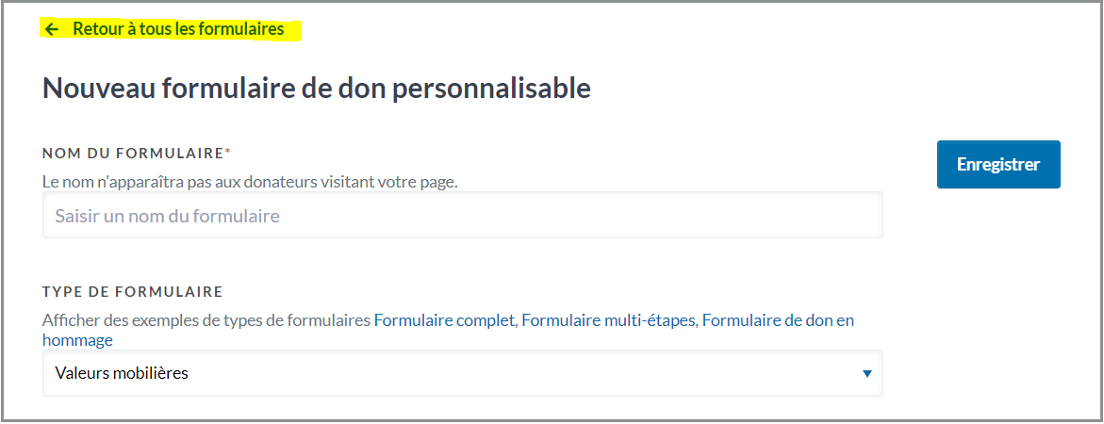The image size is (1104, 424).
Task: Open the Retour à tous les formulaires link
Action: (x=178, y=29)
